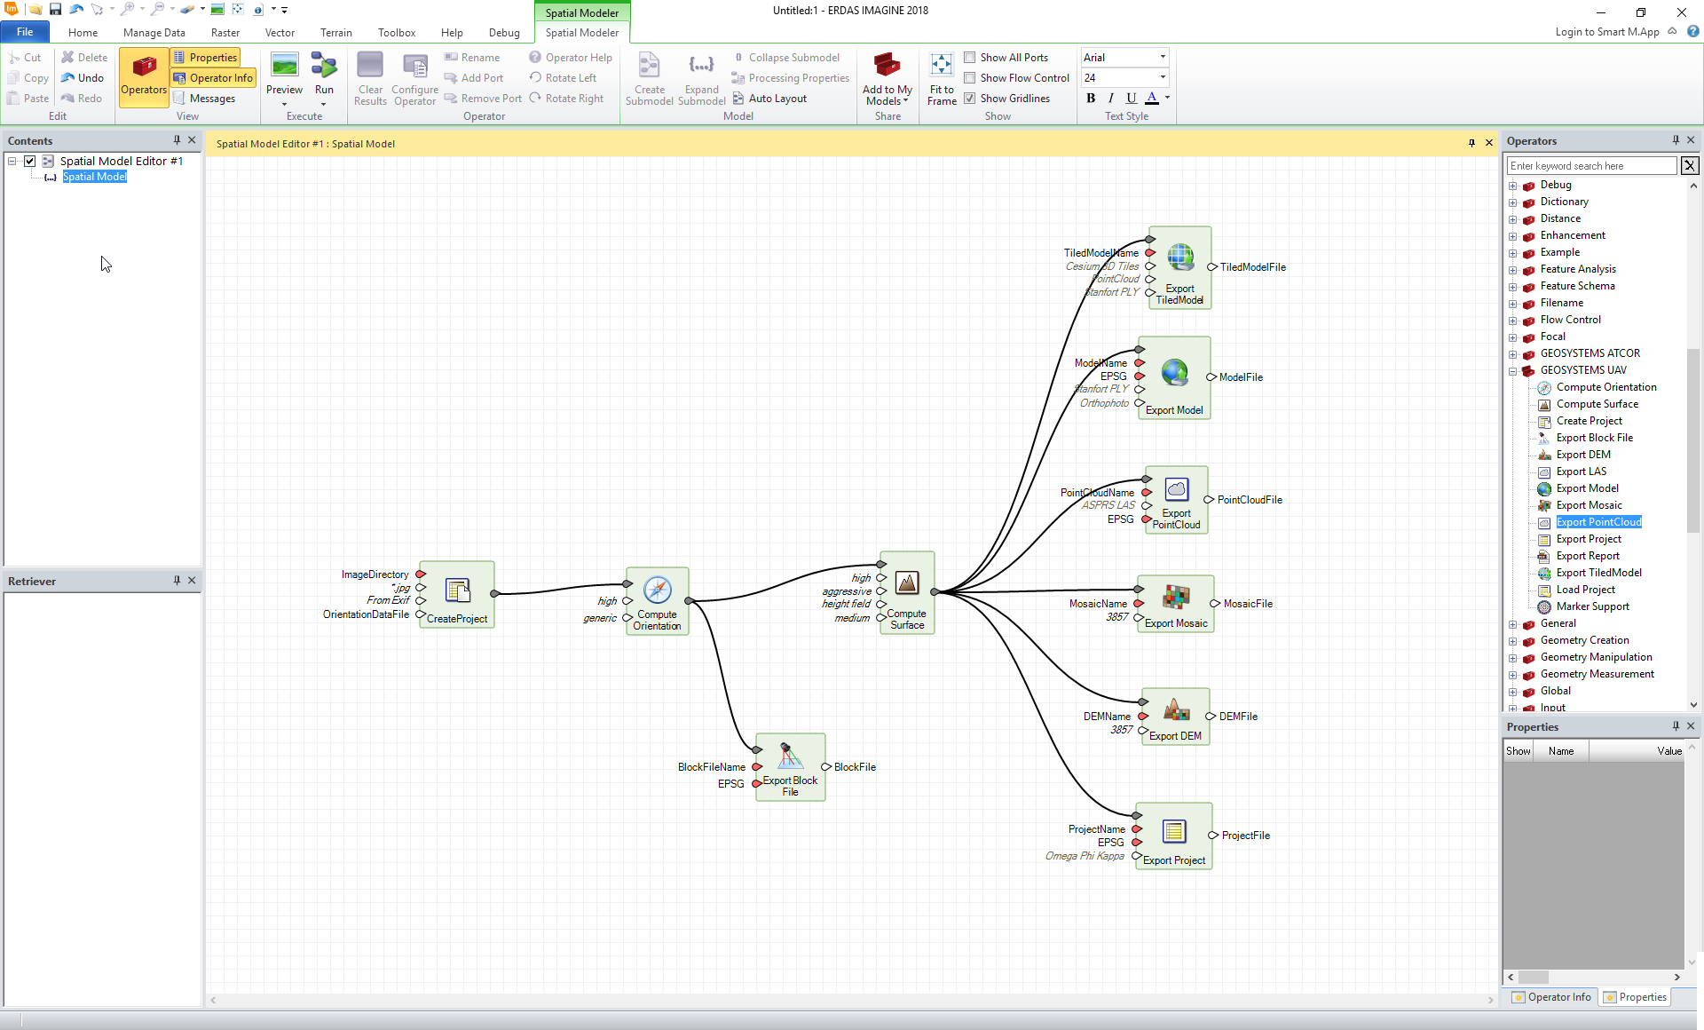
Task: Select the Export Model node
Action: point(1174,377)
